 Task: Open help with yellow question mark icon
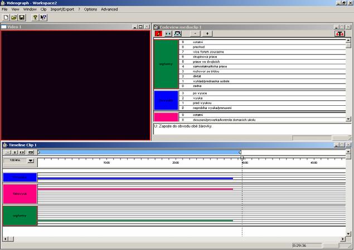[x=35, y=17]
